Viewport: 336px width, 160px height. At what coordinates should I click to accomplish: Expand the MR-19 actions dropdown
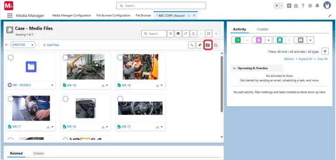click(x=107, y=85)
